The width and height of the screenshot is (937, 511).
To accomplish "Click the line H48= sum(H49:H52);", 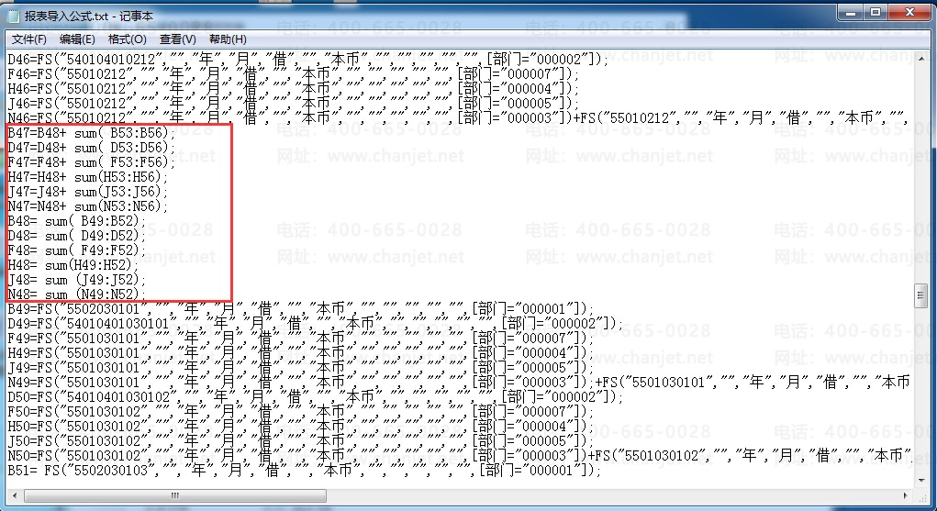I will [x=73, y=265].
